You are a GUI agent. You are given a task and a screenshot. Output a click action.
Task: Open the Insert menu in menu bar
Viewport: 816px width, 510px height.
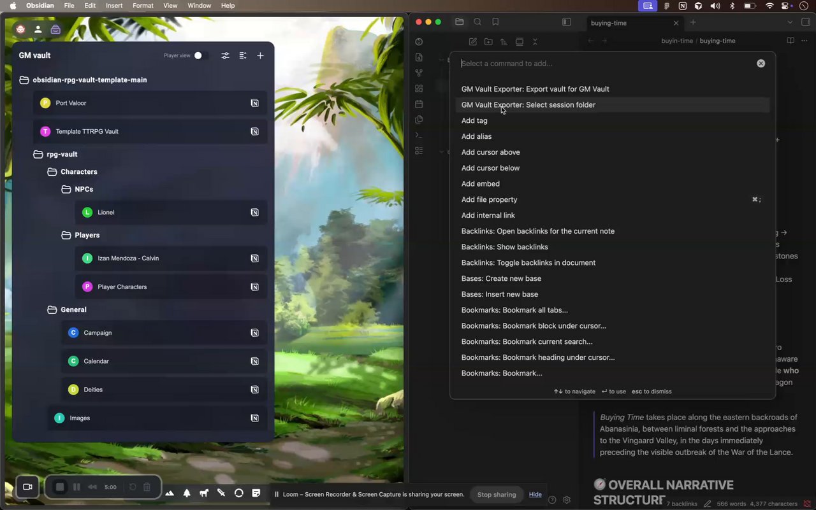(114, 6)
